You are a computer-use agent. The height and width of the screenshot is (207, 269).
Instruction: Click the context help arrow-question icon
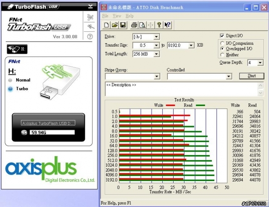point(167,25)
